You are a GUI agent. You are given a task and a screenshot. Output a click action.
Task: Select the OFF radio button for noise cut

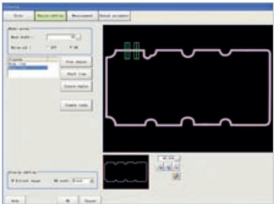pyautogui.click(x=47, y=46)
